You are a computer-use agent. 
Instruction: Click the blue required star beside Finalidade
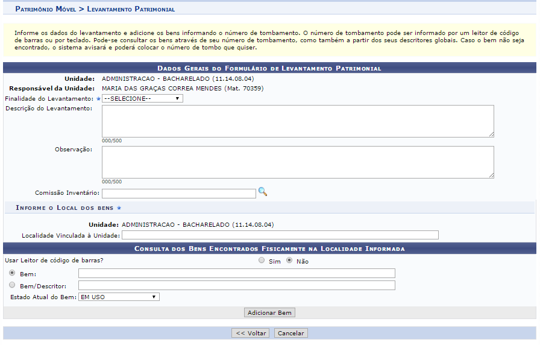pos(98,98)
